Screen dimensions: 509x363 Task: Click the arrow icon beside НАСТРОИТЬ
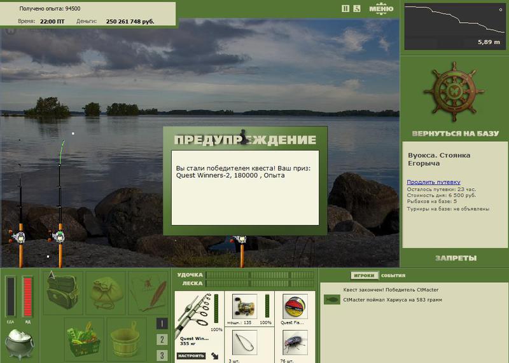(215, 355)
